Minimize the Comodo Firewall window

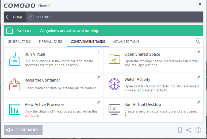pos(188,4)
